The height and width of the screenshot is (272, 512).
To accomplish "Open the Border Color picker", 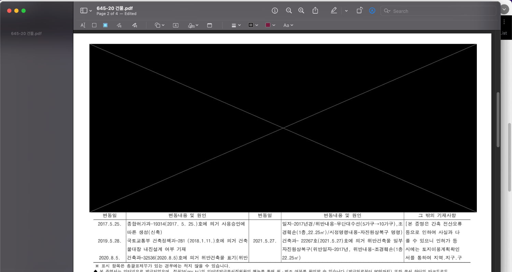I will click(x=253, y=25).
